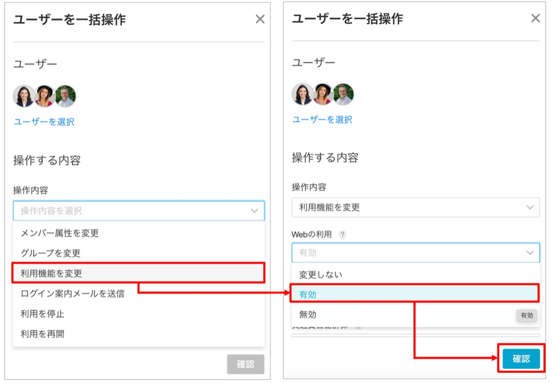
Task: Click the hat-wearing woman avatar in right dialog
Action: (323, 94)
